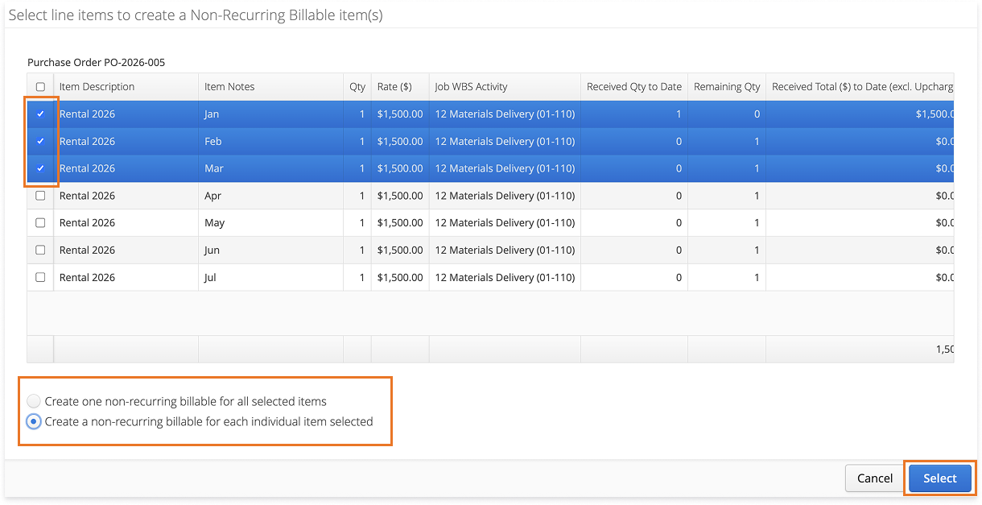Sort by Rate ($) column header

coord(400,87)
